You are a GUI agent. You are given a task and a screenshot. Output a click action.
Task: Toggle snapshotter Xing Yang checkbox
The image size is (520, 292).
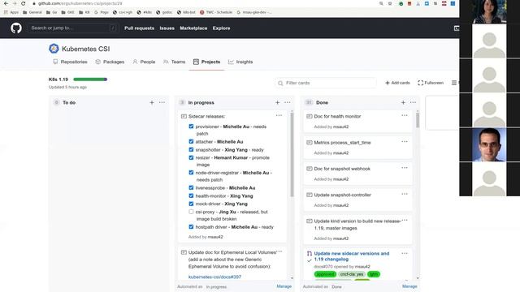click(191, 149)
